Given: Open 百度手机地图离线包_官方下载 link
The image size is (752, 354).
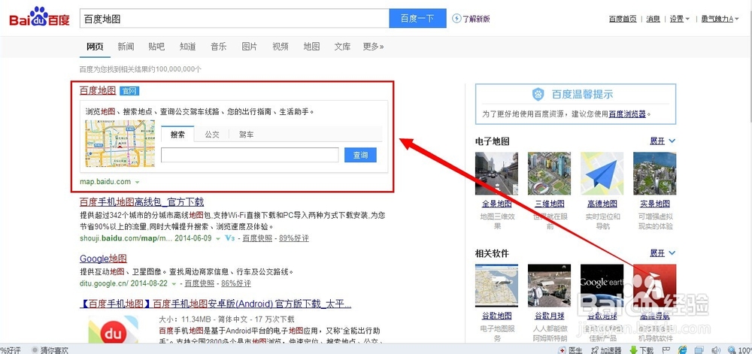Looking at the screenshot, I should click(x=142, y=202).
